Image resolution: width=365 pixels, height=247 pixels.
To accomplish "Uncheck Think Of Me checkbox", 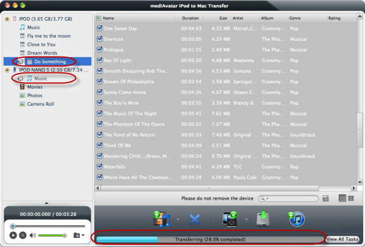I will (x=100, y=145).
